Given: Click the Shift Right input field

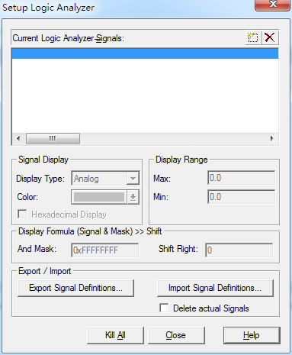Looking at the screenshot, I should [239, 250].
